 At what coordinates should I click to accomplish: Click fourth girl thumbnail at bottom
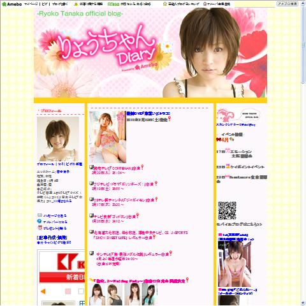[150, 295]
